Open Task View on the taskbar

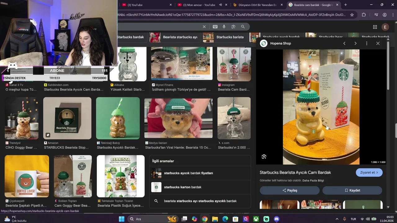click(184, 219)
